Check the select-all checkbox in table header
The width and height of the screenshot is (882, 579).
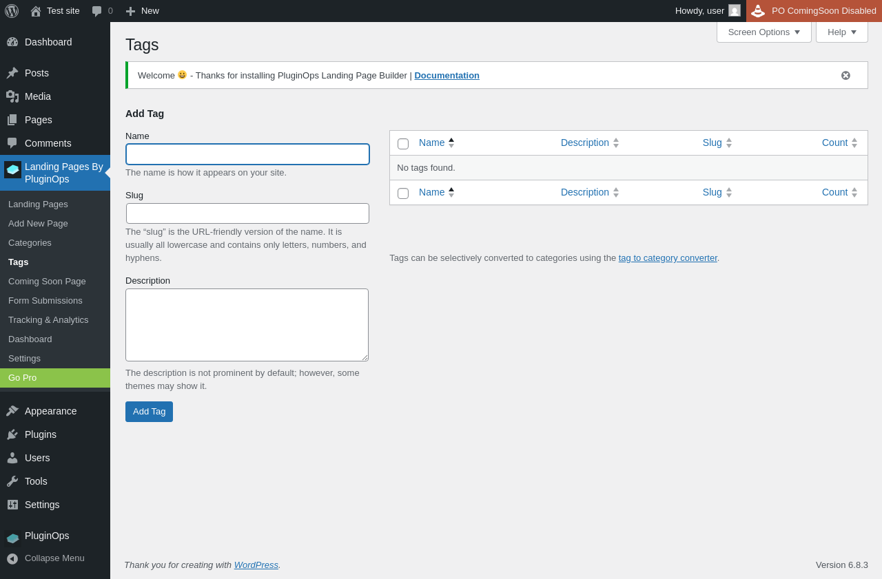(x=403, y=143)
